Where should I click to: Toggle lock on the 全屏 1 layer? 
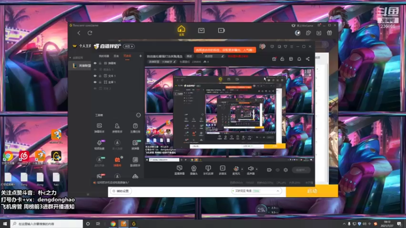coord(100,82)
